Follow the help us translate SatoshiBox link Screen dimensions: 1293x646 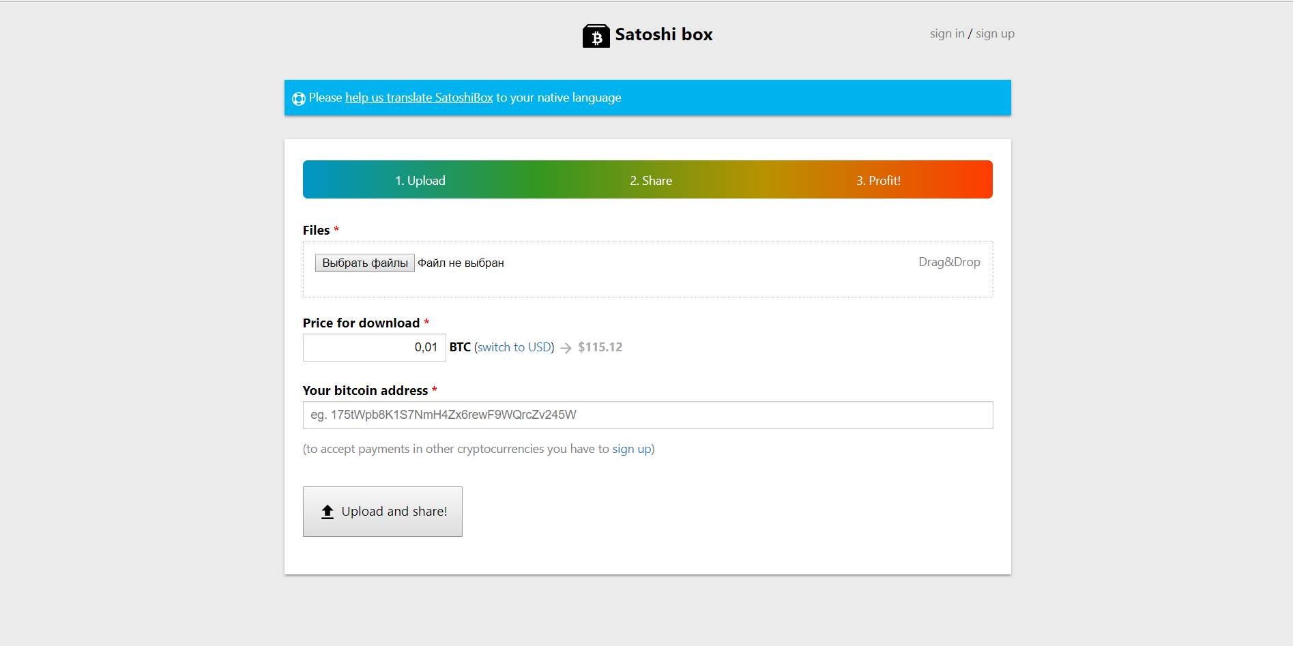[419, 98]
